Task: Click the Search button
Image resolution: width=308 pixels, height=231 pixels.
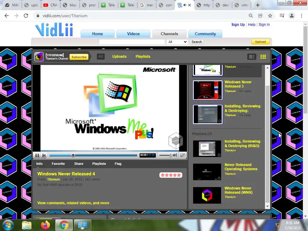Action: click(197, 42)
